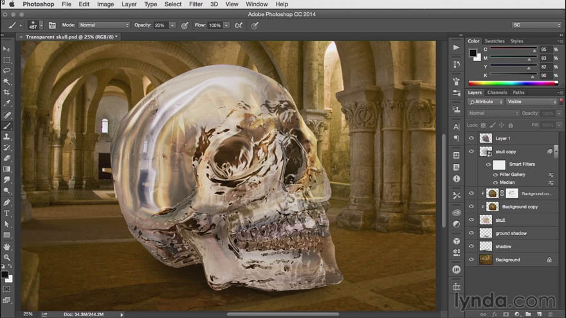Hide the skull copy layer
The height and width of the screenshot is (318, 566).
471,152
